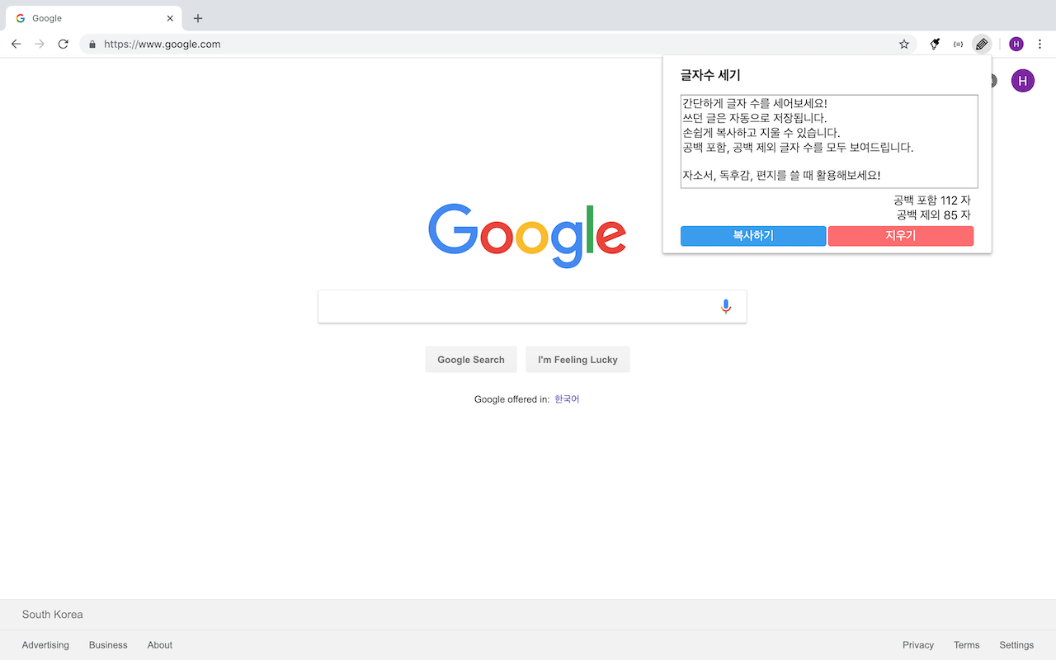Screen dimensions: 1056x660
Task: Click I'm Feeling Lucky
Action: coord(577,359)
